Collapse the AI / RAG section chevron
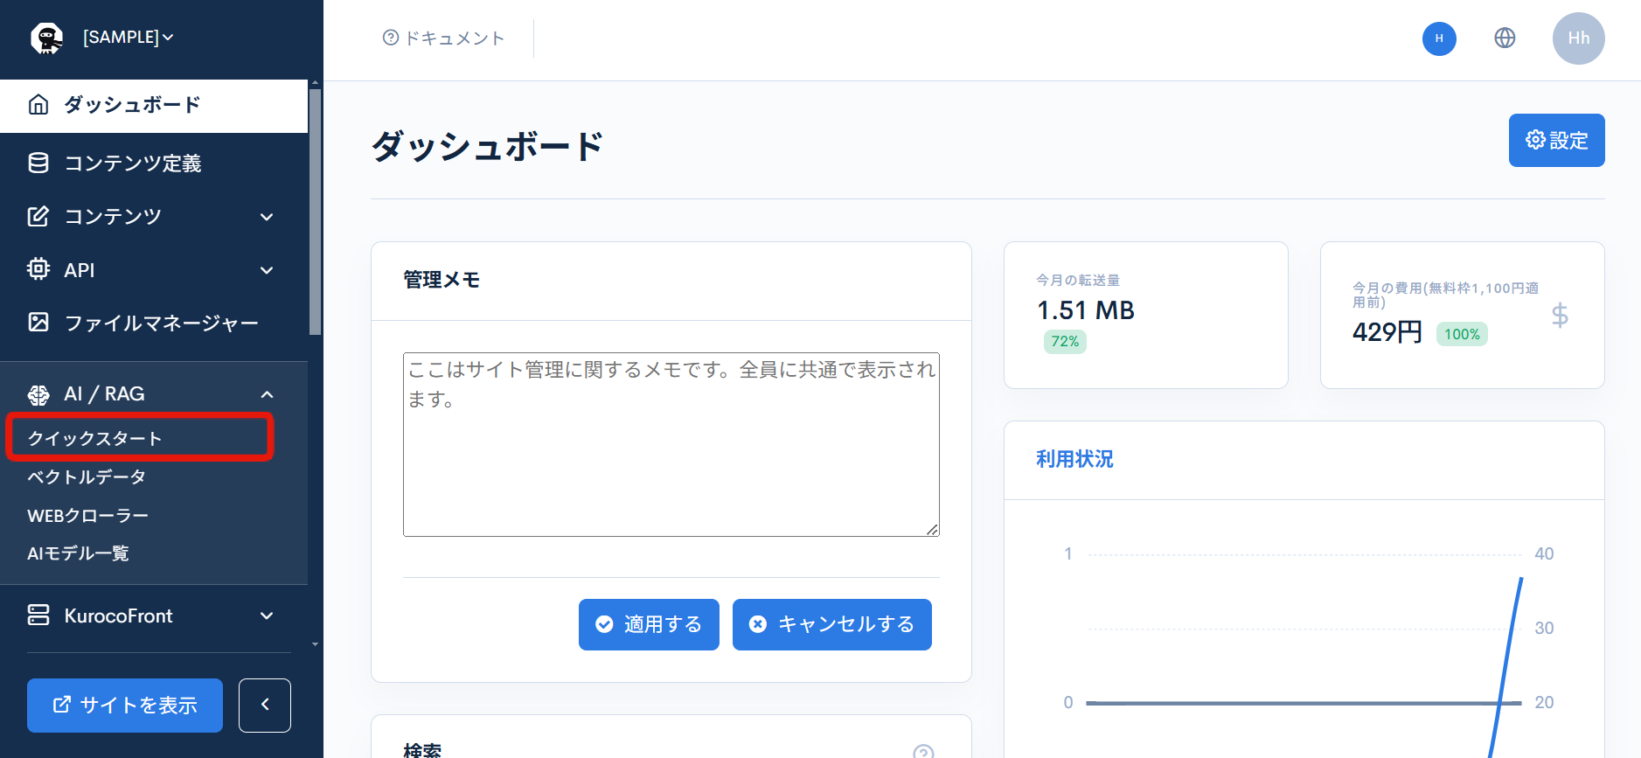Image resolution: width=1641 pixels, height=758 pixels. pyautogui.click(x=267, y=394)
